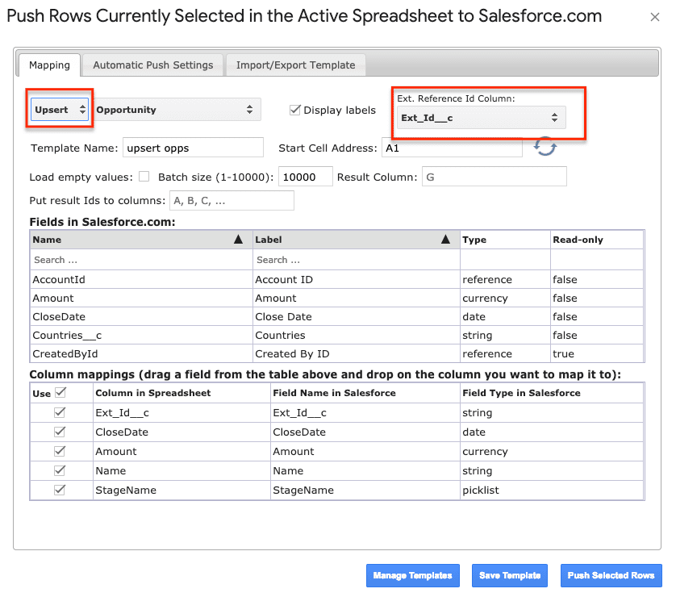The width and height of the screenshot is (676, 597).
Task: Sort fields by Name column arrow
Action: (x=238, y=240)
